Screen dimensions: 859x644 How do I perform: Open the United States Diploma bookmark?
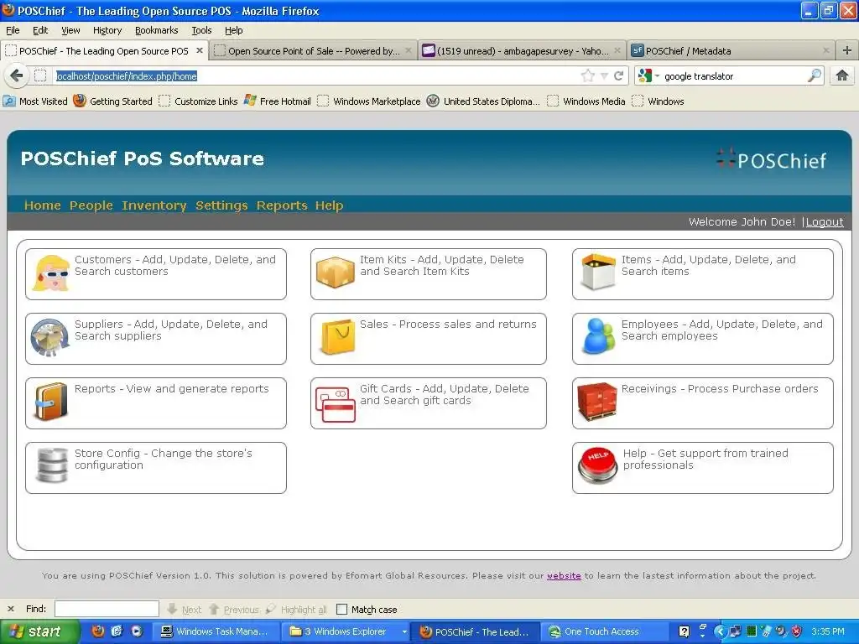(x=484, y=101)
